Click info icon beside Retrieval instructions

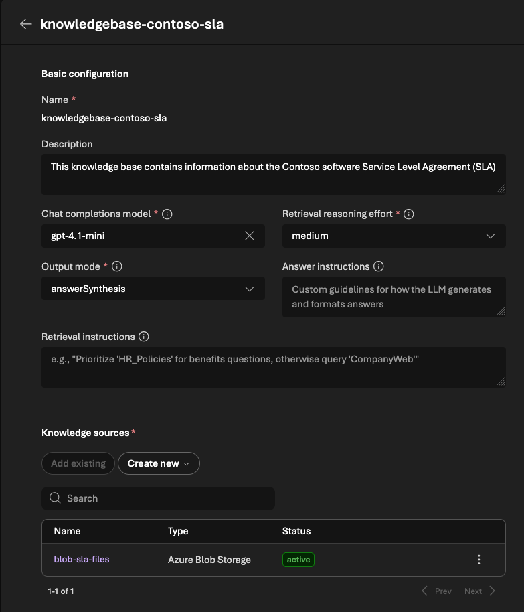point(144,337)
